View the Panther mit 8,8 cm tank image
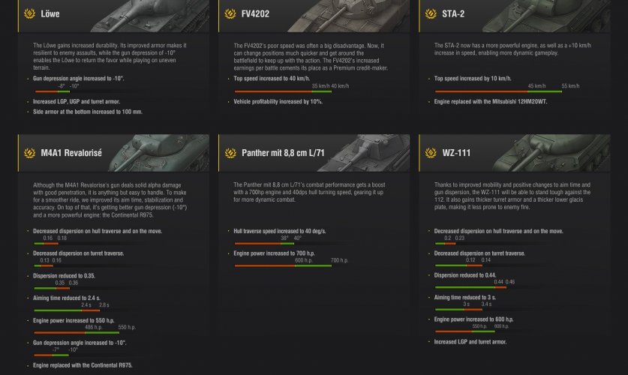This screenshot has width=628, height=375. tap(360, 152)
